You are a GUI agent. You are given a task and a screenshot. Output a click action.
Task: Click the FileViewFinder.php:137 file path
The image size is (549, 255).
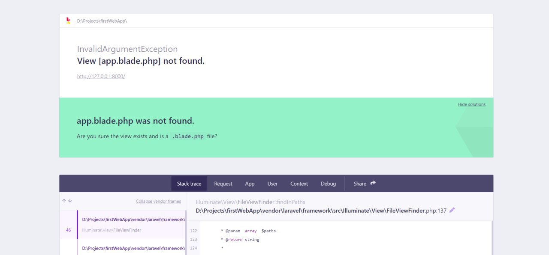[321, 211]
